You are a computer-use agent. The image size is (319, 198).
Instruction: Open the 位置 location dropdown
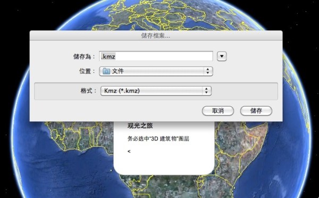[156, 71]
